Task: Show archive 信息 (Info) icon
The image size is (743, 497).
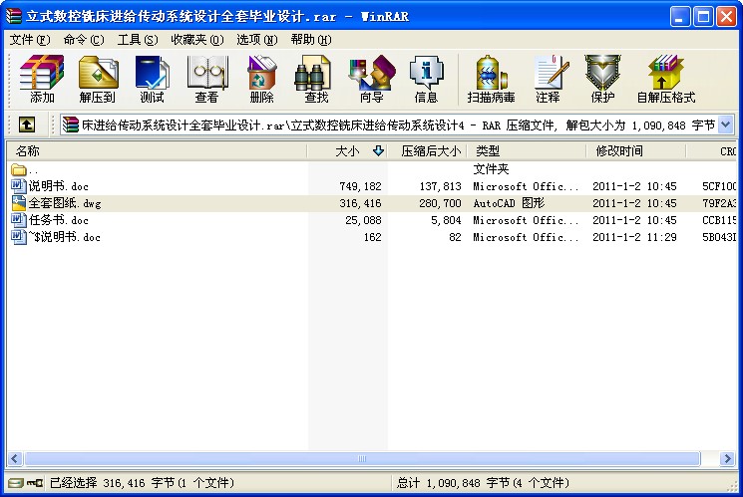Action: coord(426,80)
